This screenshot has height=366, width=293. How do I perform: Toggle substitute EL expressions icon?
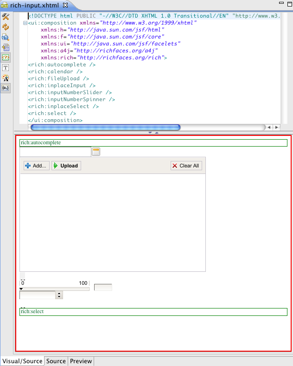click(6, 88)
